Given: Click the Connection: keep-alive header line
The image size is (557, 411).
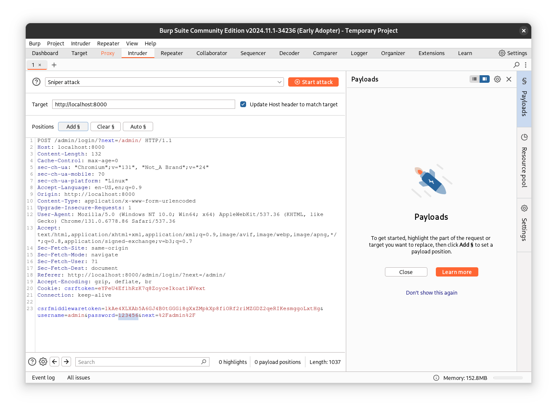Looking at the screenshot, I should click(74, 295).
